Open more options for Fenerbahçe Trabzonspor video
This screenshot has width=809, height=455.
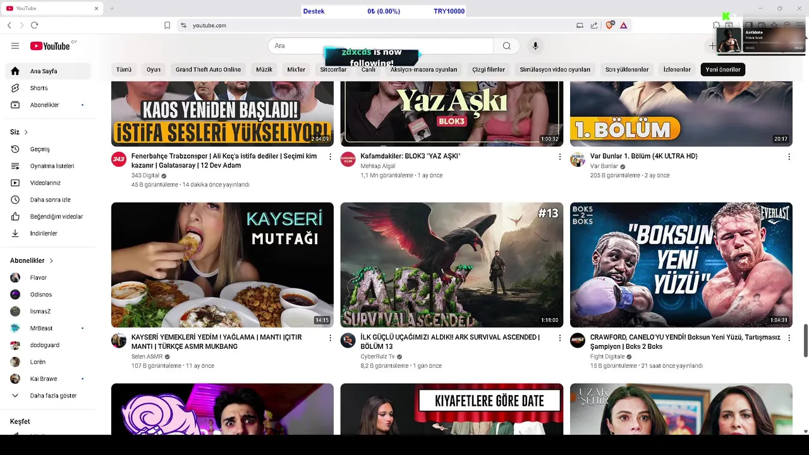tap(330, 157)
